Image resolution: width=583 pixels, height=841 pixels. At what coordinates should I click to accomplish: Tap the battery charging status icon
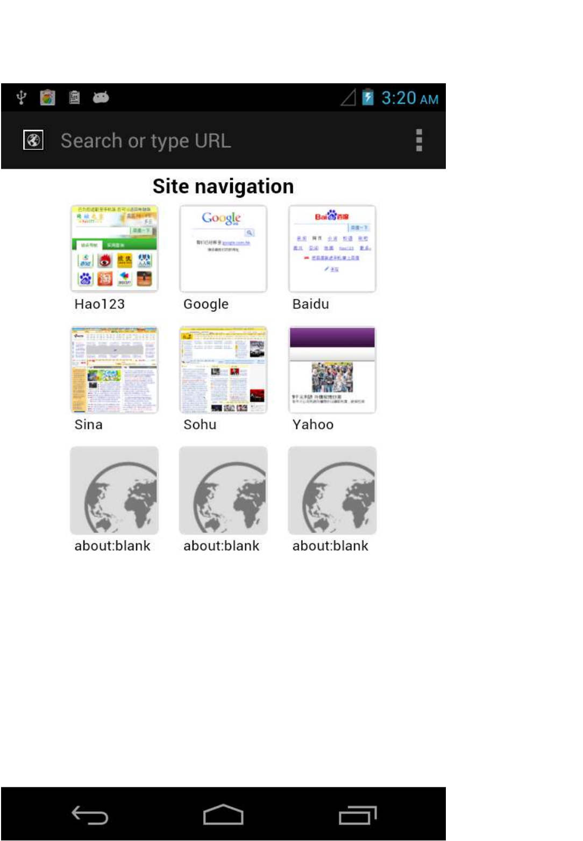pyautogui.click(x=368, y=97)
